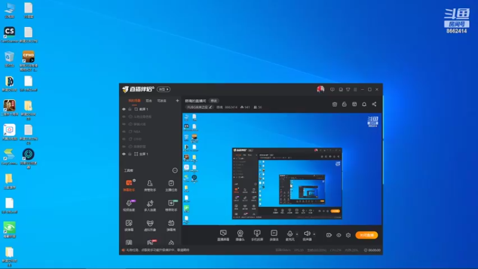
Task: Show the hidden NBA source
Action: pos(124,132)
